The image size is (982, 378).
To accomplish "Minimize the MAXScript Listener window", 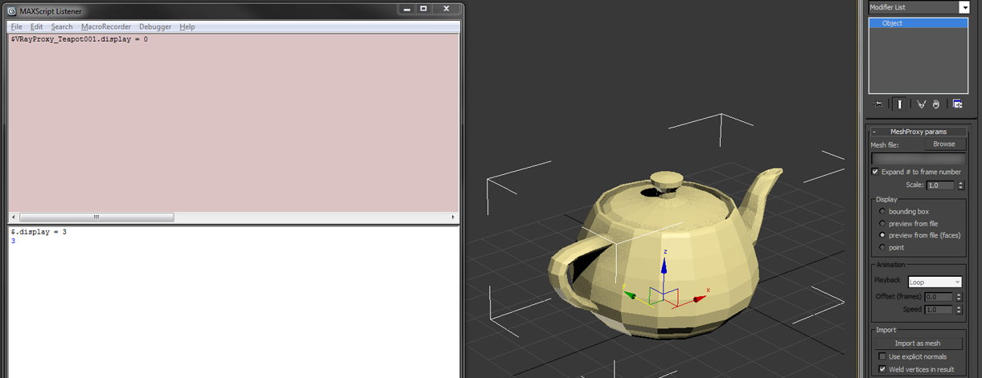I will 407,9.
